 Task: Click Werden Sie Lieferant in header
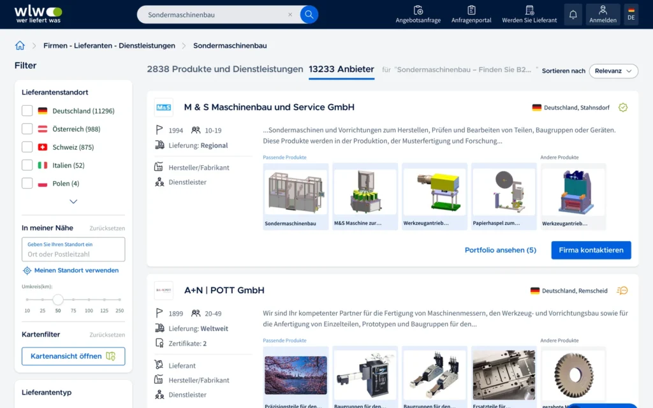click(529, 15)
